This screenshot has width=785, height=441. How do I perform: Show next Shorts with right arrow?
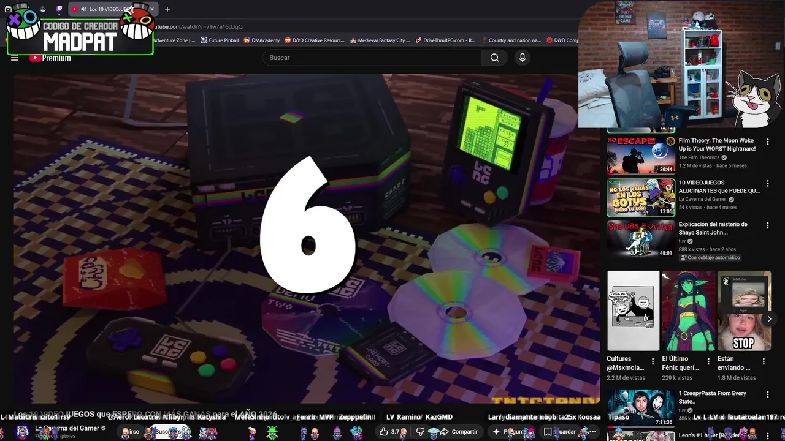[x=769, y=319]
